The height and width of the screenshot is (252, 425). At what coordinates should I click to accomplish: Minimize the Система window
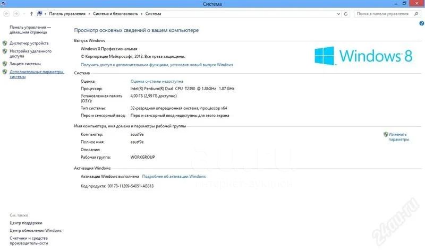coord(396,4)
